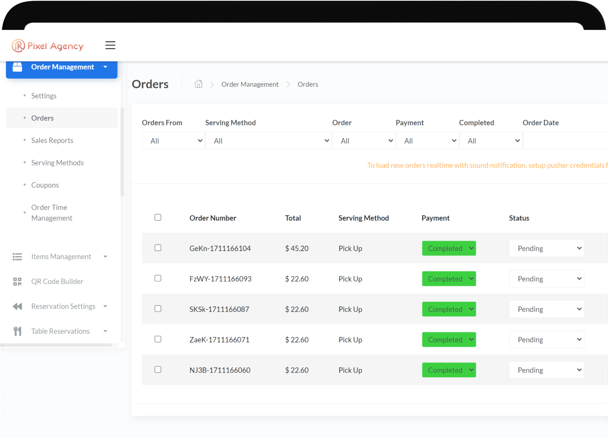Select Orders in the sidebar
The height and width of the screenshot is (438, 608).
tap(62, 118)
